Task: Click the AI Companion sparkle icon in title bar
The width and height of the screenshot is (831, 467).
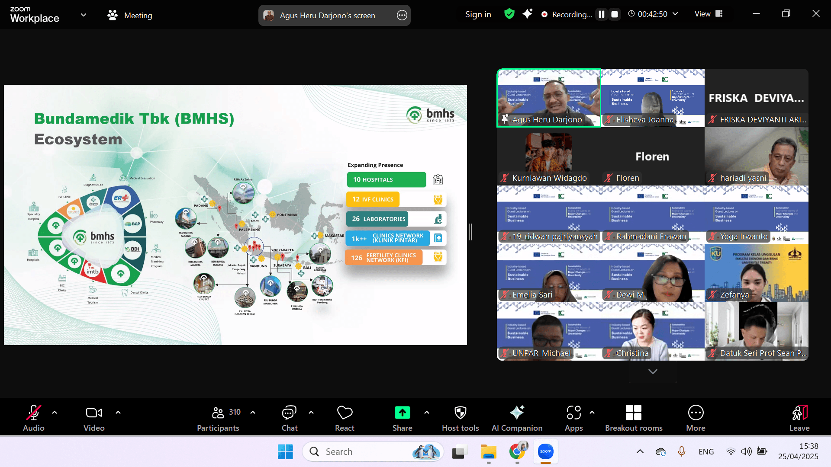Action: [527, 14]
